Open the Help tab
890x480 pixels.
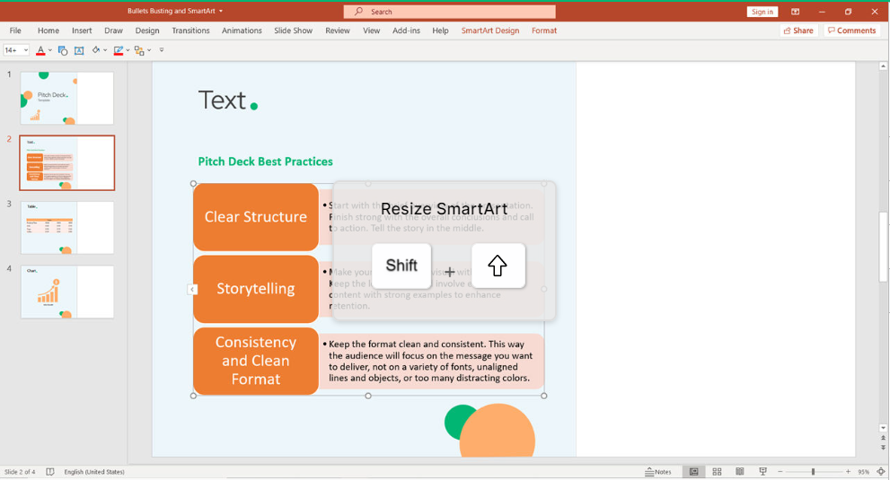tap(440, 31)
